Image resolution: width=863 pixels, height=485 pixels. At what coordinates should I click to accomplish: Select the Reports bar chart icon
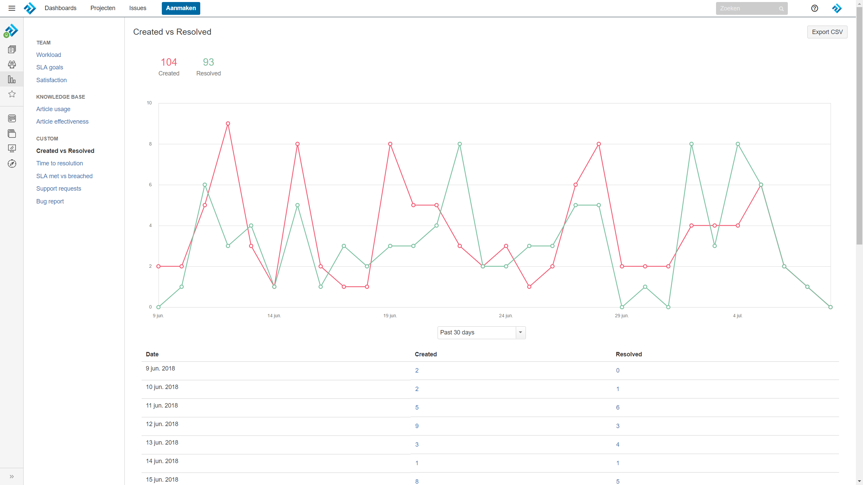[12, 79]
